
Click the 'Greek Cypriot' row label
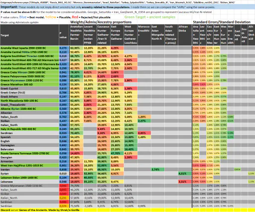click(29, 88)
